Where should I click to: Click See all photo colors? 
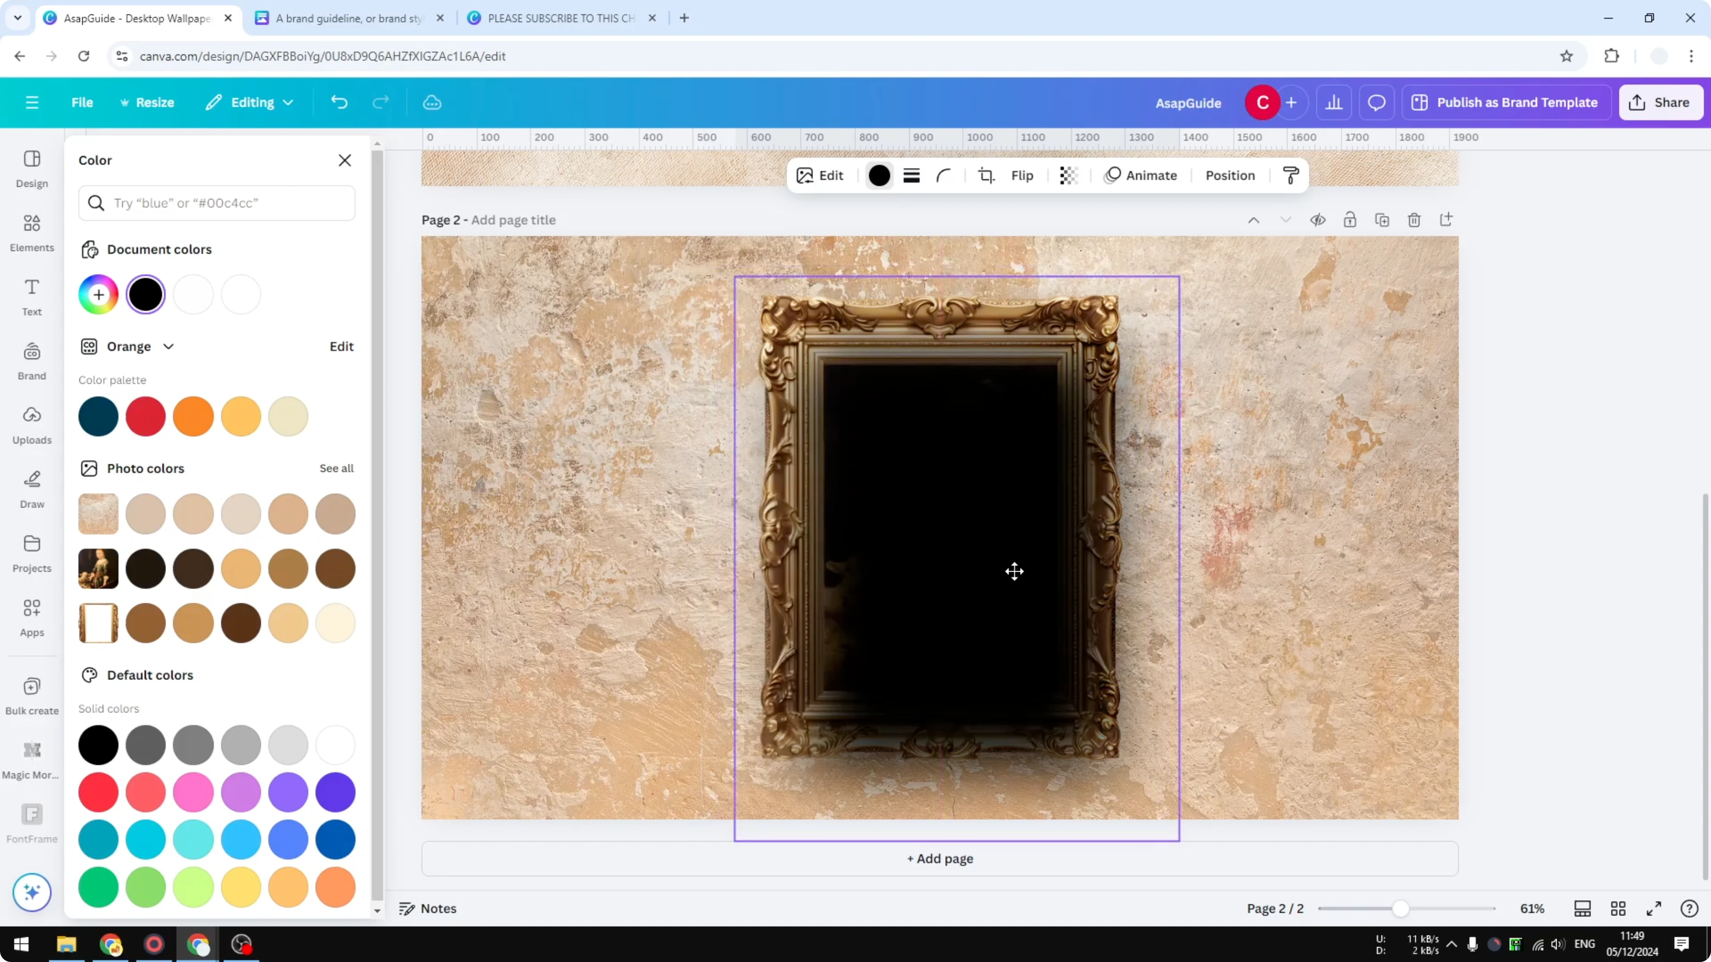[x=336, y=468]
